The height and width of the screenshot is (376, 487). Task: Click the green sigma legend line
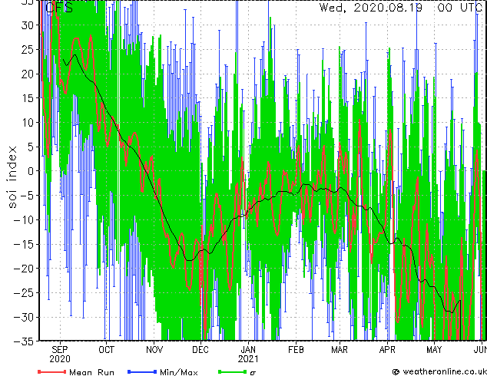point(233,371)
